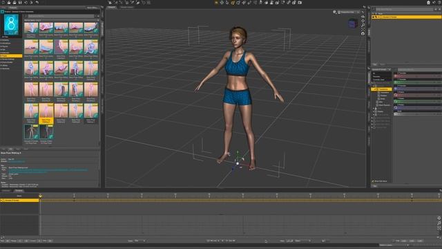This screenshot has width=442, height=249.
Task: Click the Open file folder icon
Action: [x=9, y=3]
